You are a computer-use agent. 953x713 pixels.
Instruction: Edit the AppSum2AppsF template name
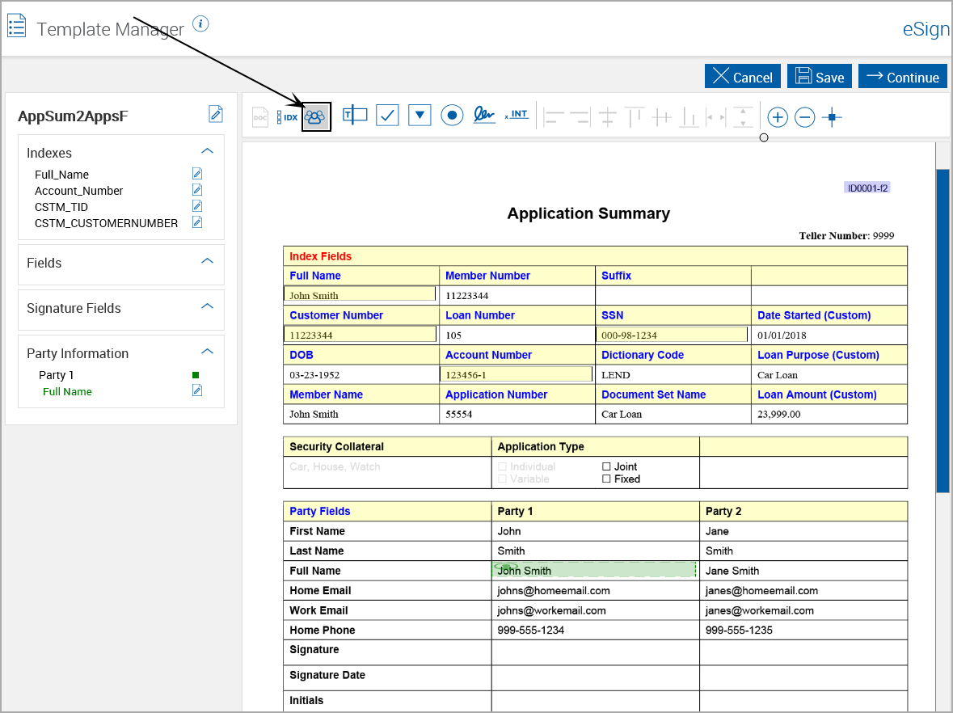[216, 114]
